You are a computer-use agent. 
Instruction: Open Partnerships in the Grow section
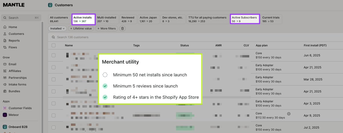click(x=17, y=78)
